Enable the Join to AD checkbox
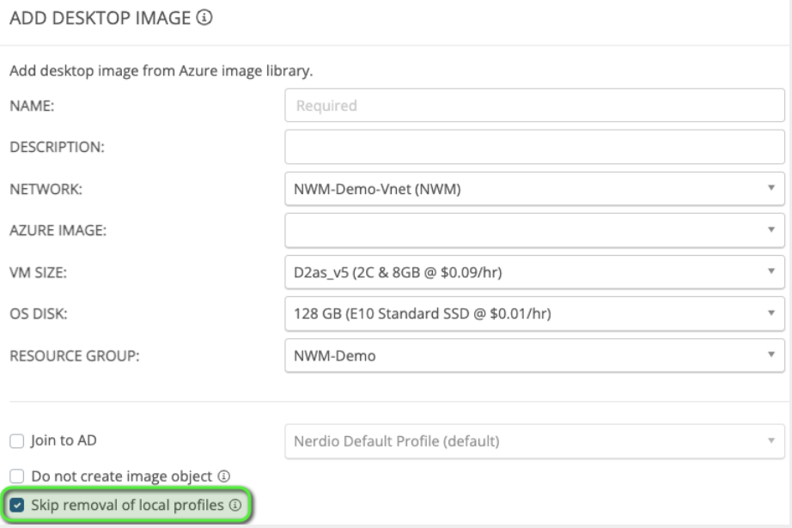Screen dimensions: 792x528 click(16, 441)
